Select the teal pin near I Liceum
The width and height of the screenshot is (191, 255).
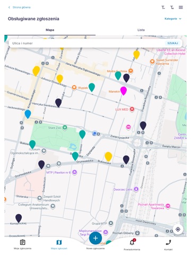32,144
